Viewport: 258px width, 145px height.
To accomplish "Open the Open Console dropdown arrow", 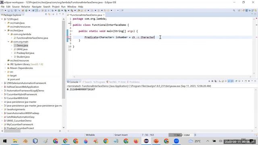I will pos(249,81).
